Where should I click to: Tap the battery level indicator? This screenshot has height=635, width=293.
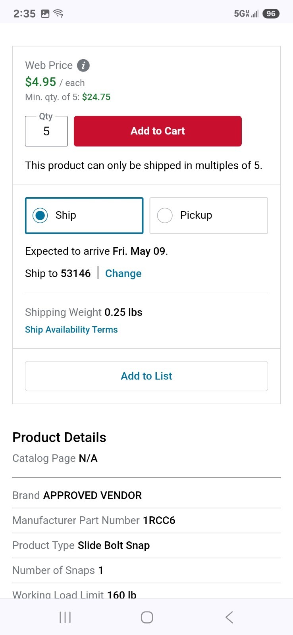271,13
